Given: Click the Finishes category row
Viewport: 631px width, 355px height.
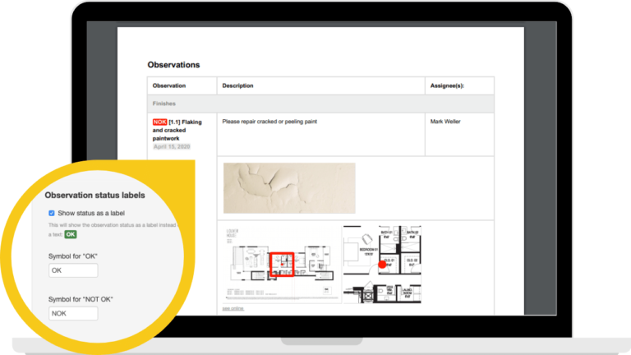Looking at the screenshot, I should pyautogui.click(x=320, y=104).
